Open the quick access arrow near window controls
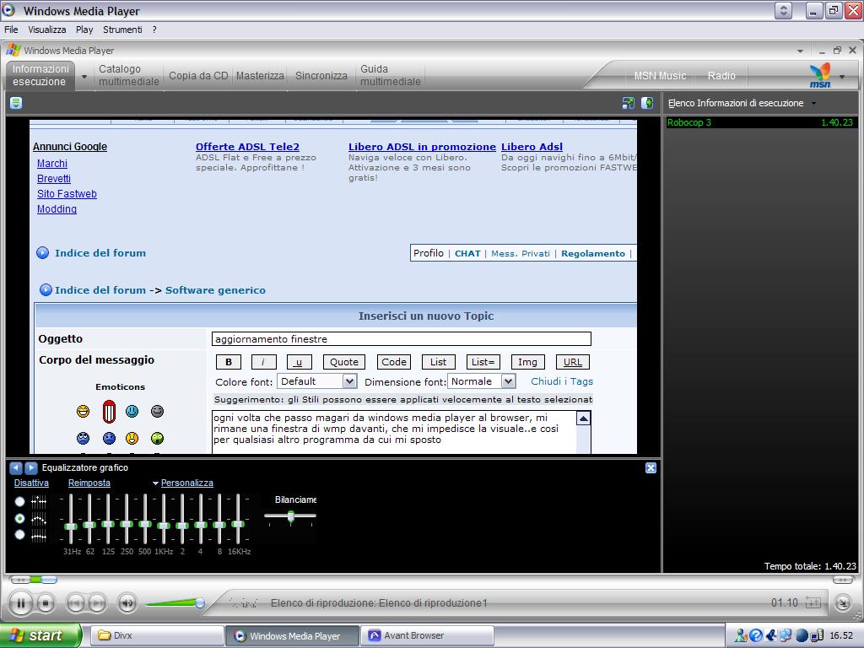Screen dimensions: 864x648 tap(800, 51)
